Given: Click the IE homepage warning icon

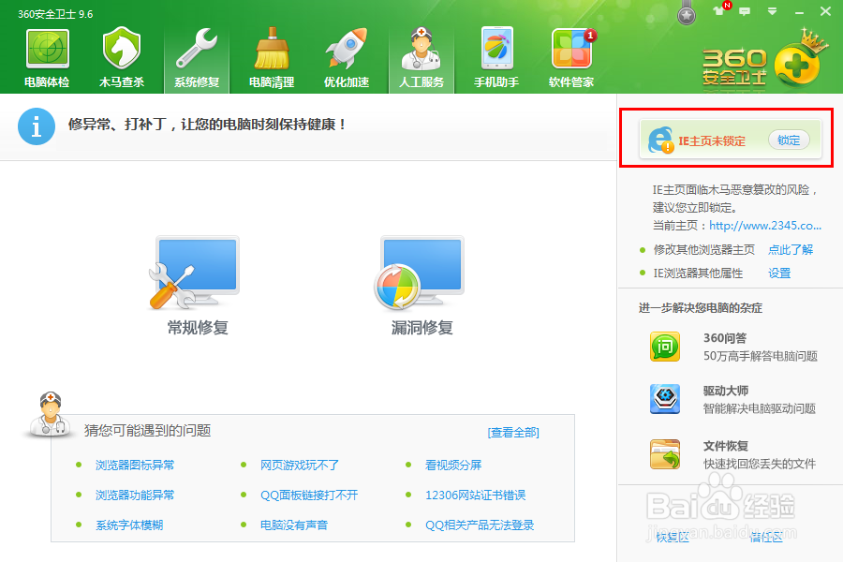Looking at the screenshot, I should coord(660,140).
